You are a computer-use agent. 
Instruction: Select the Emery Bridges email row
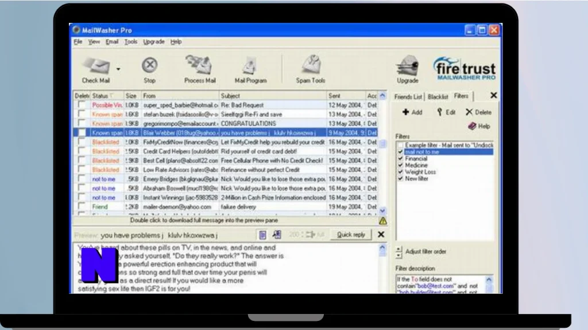(x=225, y=179)
